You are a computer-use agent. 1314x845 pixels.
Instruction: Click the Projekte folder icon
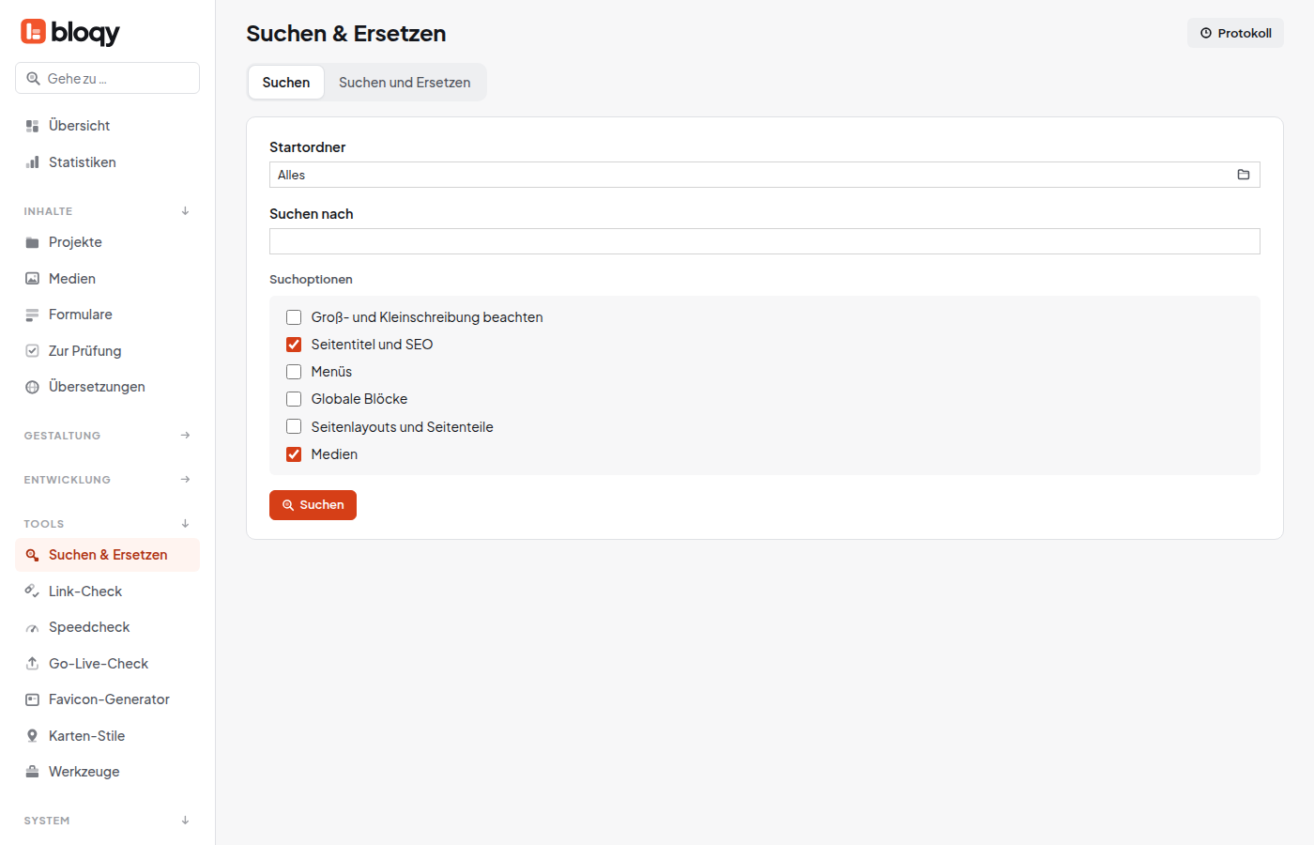pyautogui.click(x=32, y=242)
